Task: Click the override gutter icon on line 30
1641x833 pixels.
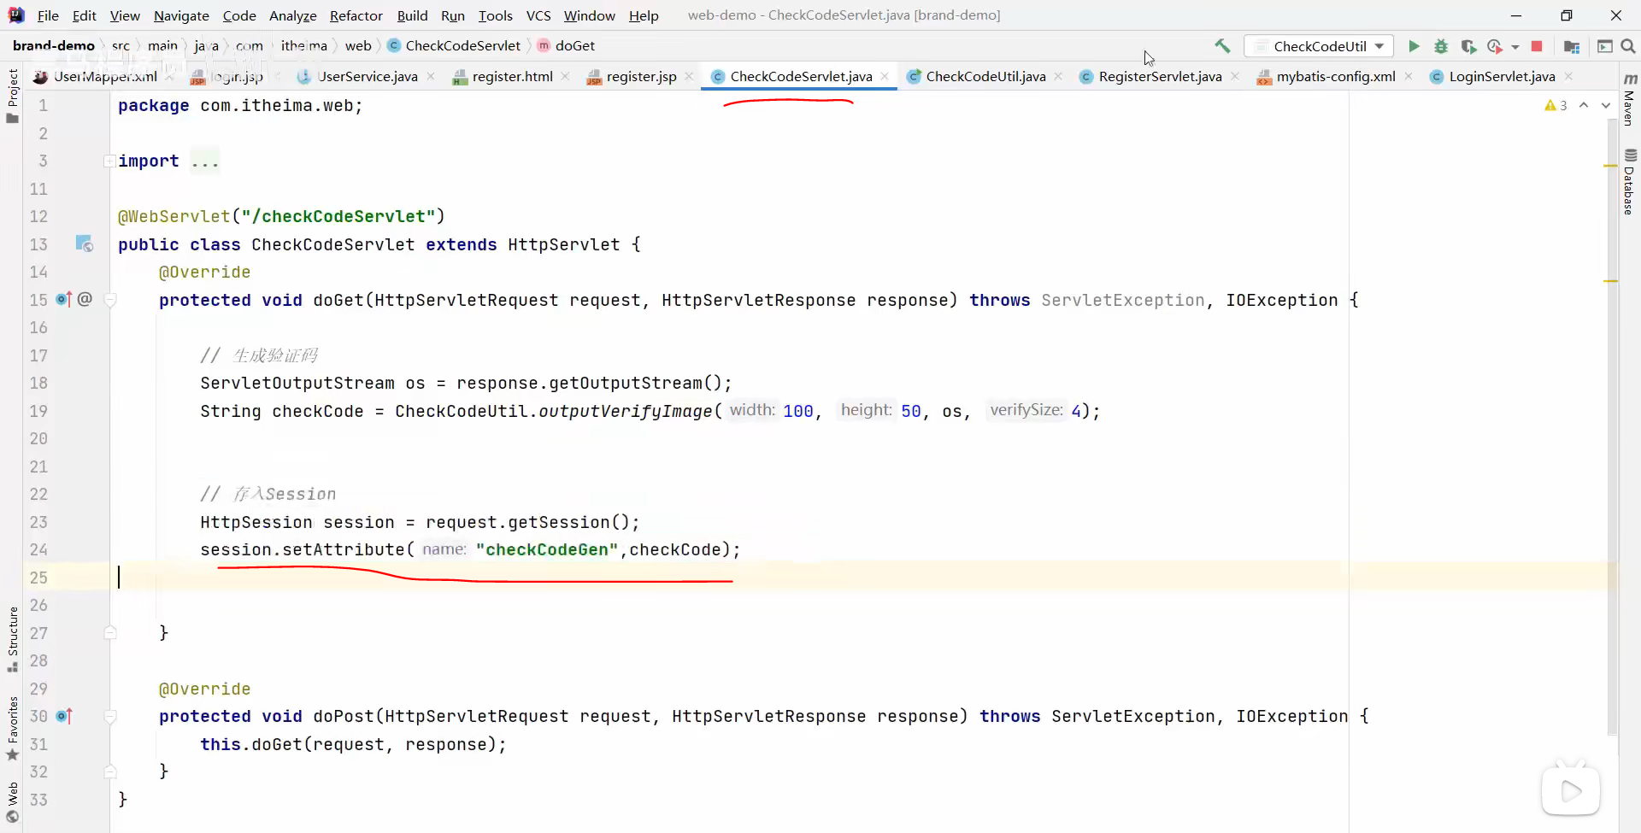Action: pyautogui.click(x=64, y=716)
